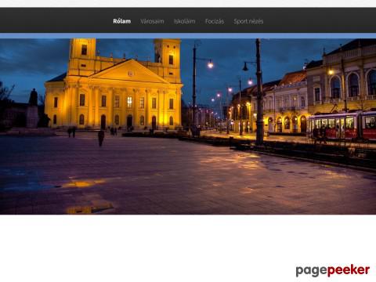Image resolution: width=376 pixels, height=282 pixels.
Task: Go to the Városaim page
Action: [152, 21]
